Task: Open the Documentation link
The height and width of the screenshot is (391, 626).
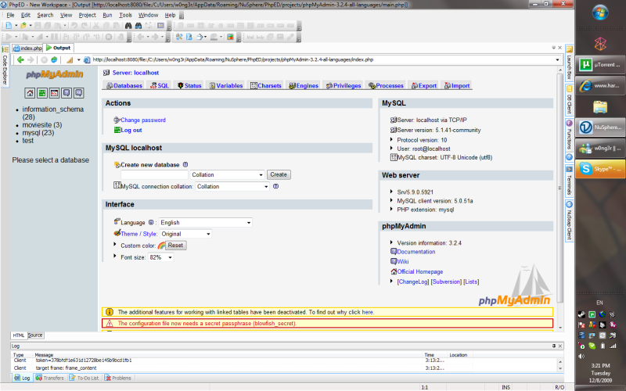Action: pos(416,252)
